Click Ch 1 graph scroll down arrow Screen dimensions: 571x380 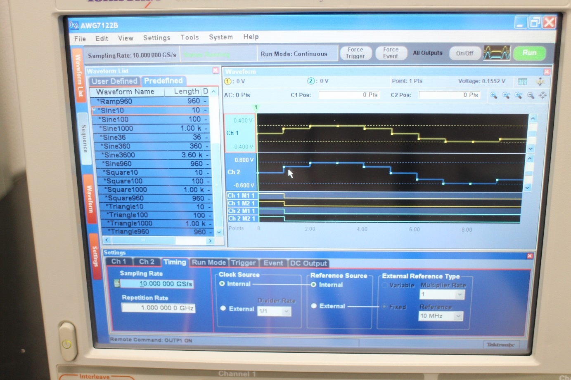pyautogui.click(x=531, y=148)
